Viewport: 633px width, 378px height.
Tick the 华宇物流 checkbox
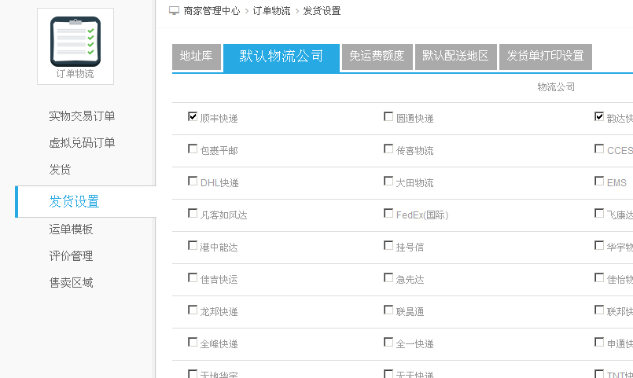point(599,246)
